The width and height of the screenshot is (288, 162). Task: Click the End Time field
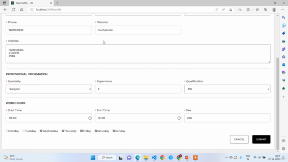click(138, 118)
